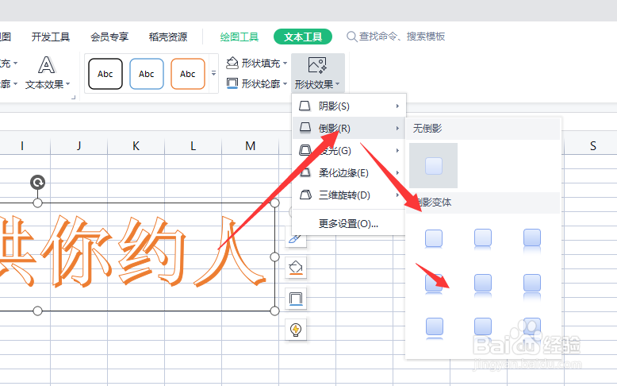Open the 形状效果 dropdown button
Viewport: 617px width, 386px height.
tap(318, 73)
